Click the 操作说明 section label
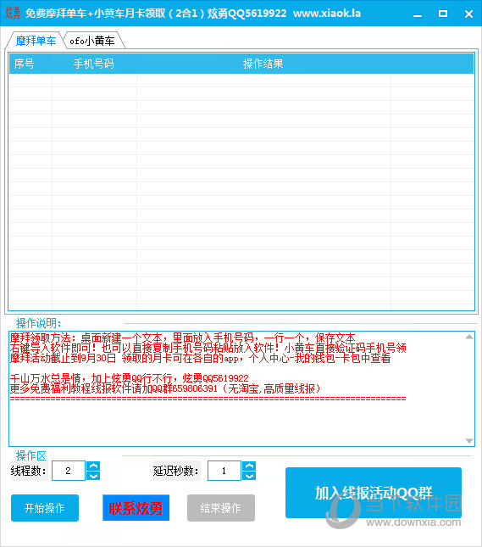Image resolution: width=482 pixels, height=547 pixels. click(x=38, y=323)
